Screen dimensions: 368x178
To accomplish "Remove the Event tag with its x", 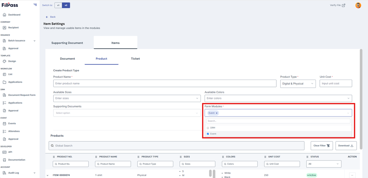I will (x=217, y=113).
